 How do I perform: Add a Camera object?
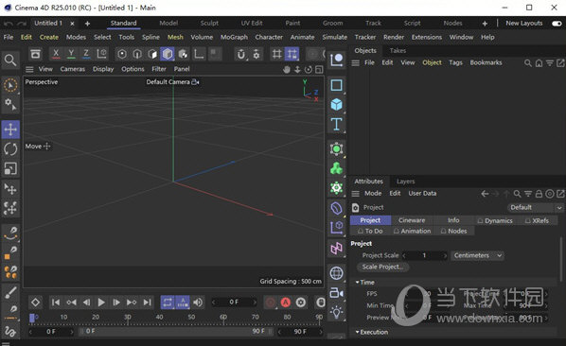[x=336, y=293]
